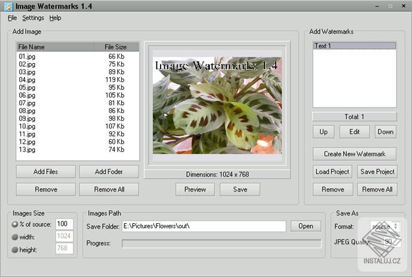Click the Dimensions: 1024 x 768 label
Image resolution: width=412 pixels, height=277 pixels.
(217, 174)
